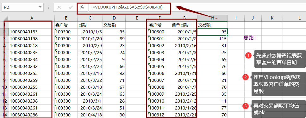Click the note 再对交易额取平均值就ok
The image size is (306, 118).
(278, 109)
